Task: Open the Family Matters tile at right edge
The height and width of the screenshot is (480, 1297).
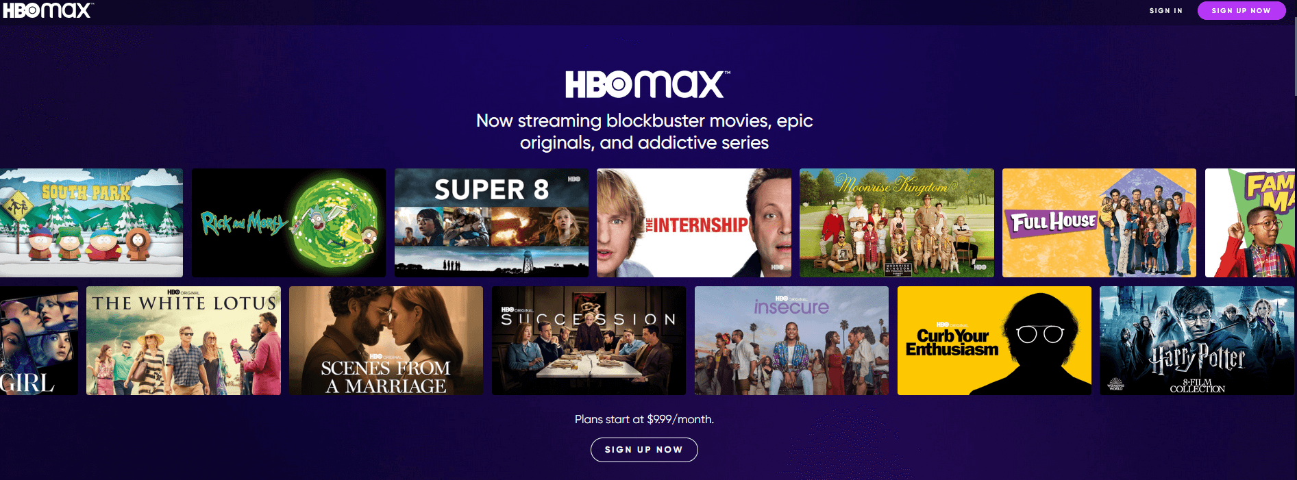Action: 1250,223
